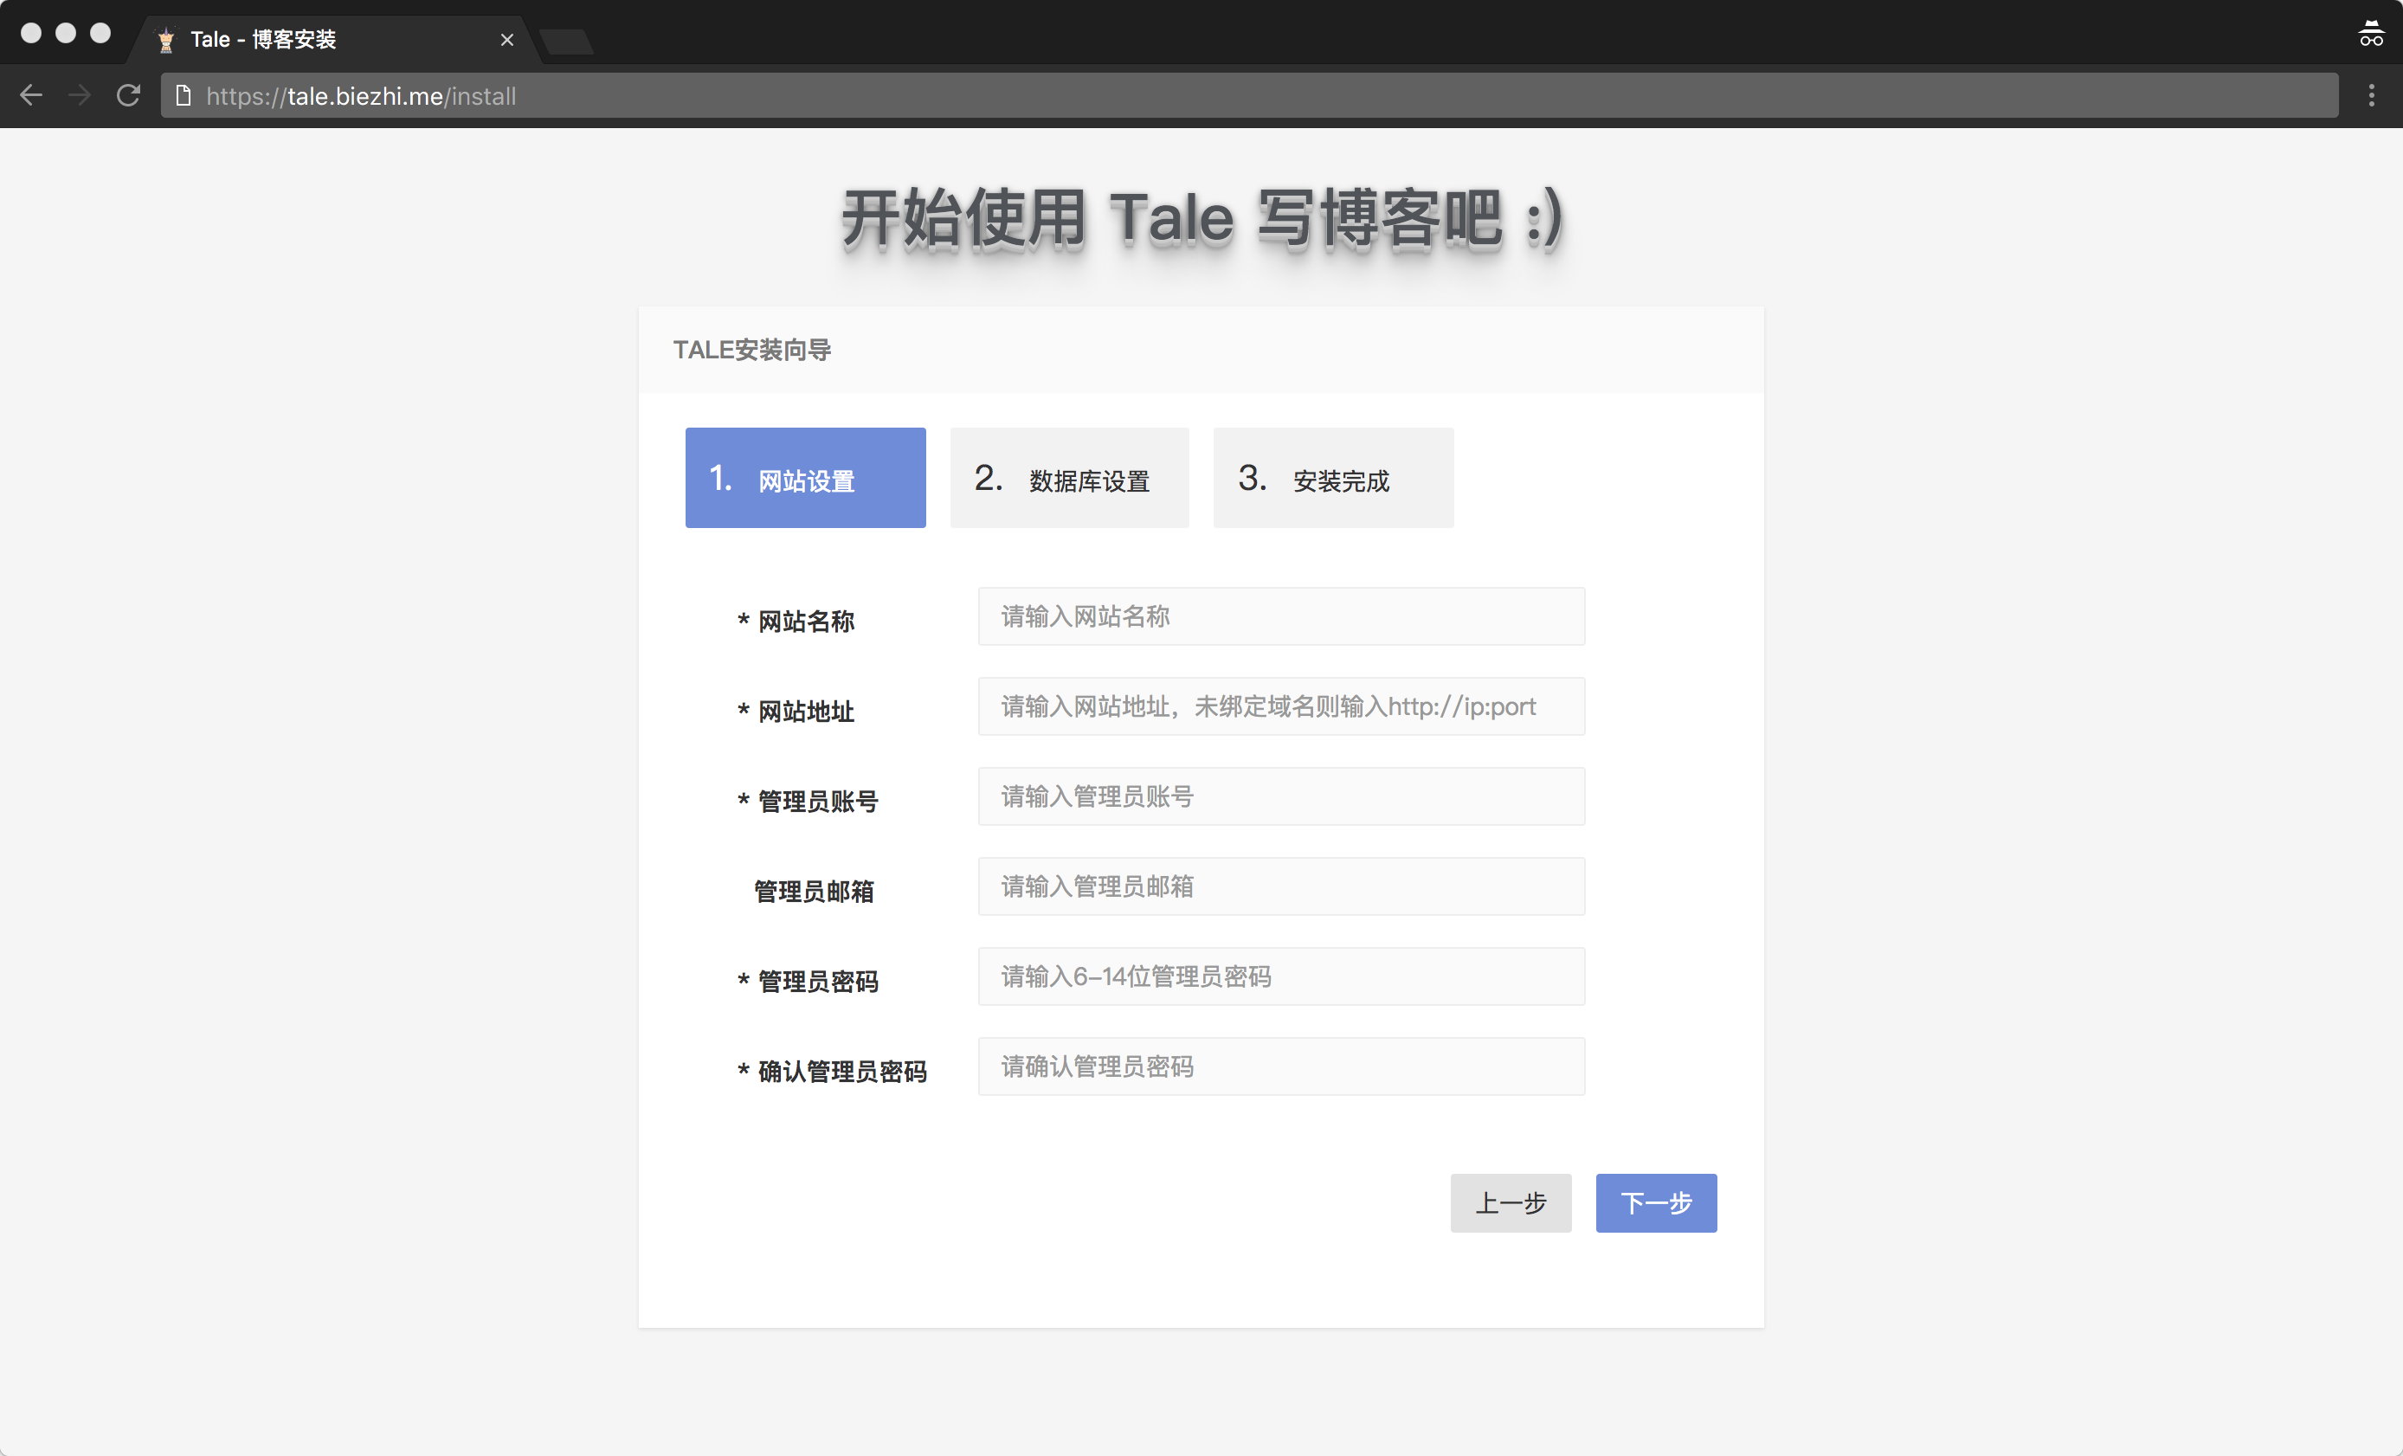Open the browser three-dot menu

tap(2372, 95)
